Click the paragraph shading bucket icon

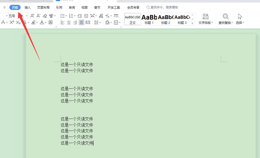pyautogui.click(x=107, y=22)
